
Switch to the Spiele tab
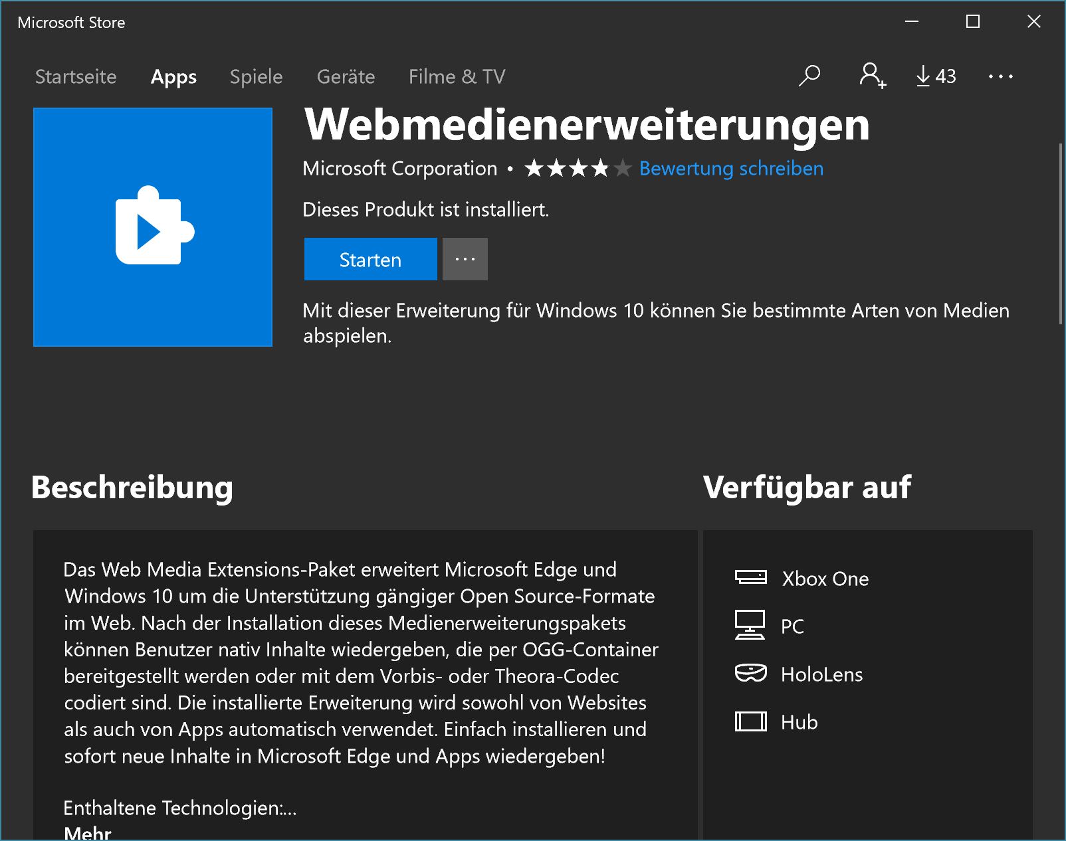(x=256, y=77)
